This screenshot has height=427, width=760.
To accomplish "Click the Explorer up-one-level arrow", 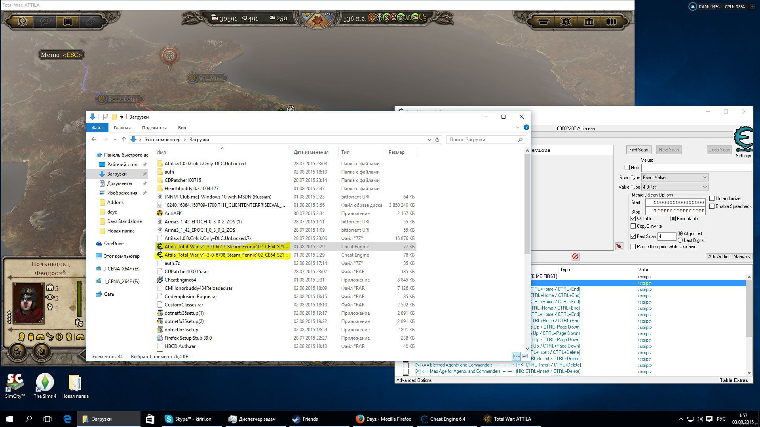I will click(x=124, y=139).
